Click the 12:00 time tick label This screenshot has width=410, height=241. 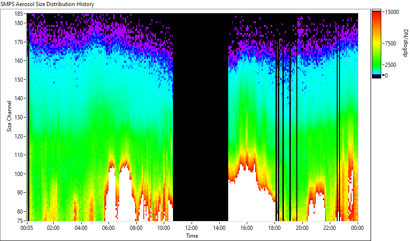(192, 228)
